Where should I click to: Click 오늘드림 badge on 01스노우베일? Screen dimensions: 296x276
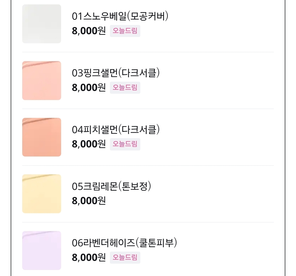(125, 31)
